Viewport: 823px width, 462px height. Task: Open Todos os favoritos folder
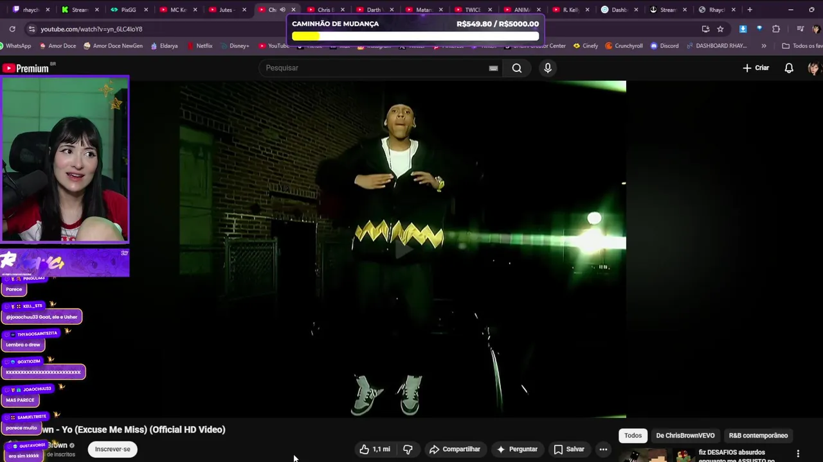[802, 46]
